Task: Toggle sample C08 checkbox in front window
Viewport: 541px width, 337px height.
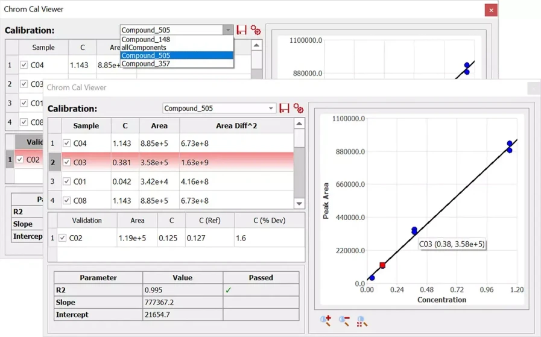Action: (66, 200)
